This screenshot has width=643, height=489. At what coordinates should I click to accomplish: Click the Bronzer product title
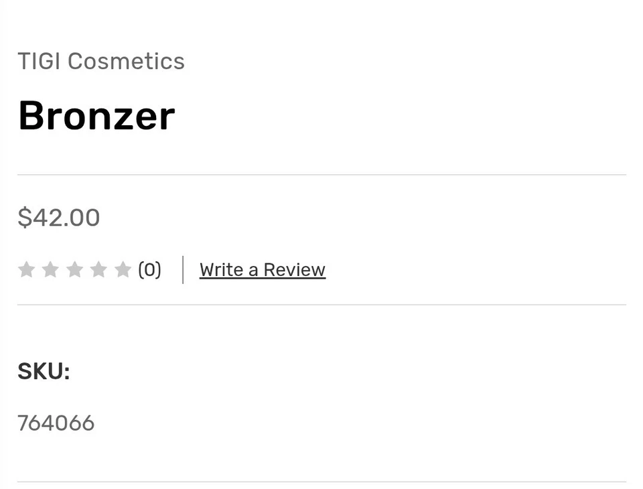click(x=96, y=116)
